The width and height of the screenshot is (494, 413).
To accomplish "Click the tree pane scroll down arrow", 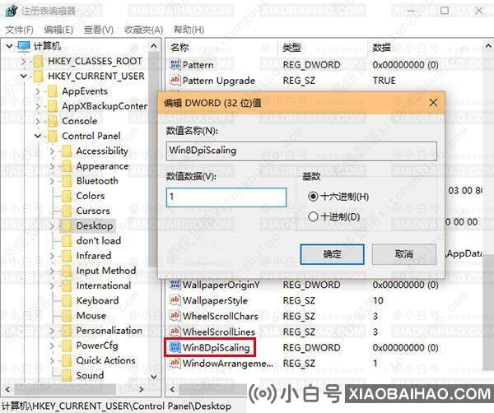I will click(x=154, y=377).
